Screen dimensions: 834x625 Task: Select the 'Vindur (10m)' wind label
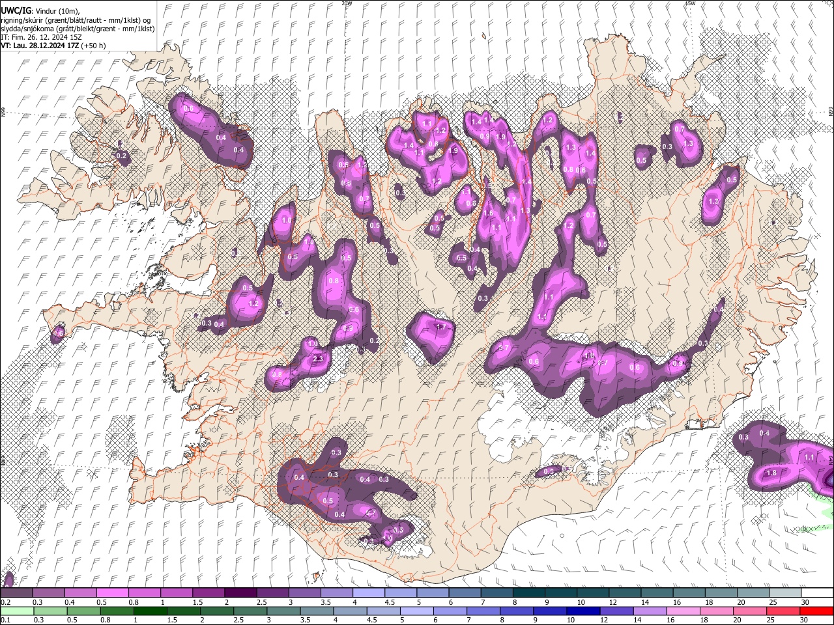(x=56, y=11)
